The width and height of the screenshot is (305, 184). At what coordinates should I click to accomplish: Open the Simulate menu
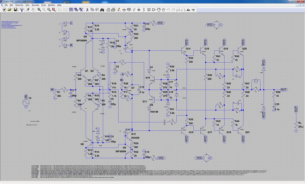tap(36, 5)
